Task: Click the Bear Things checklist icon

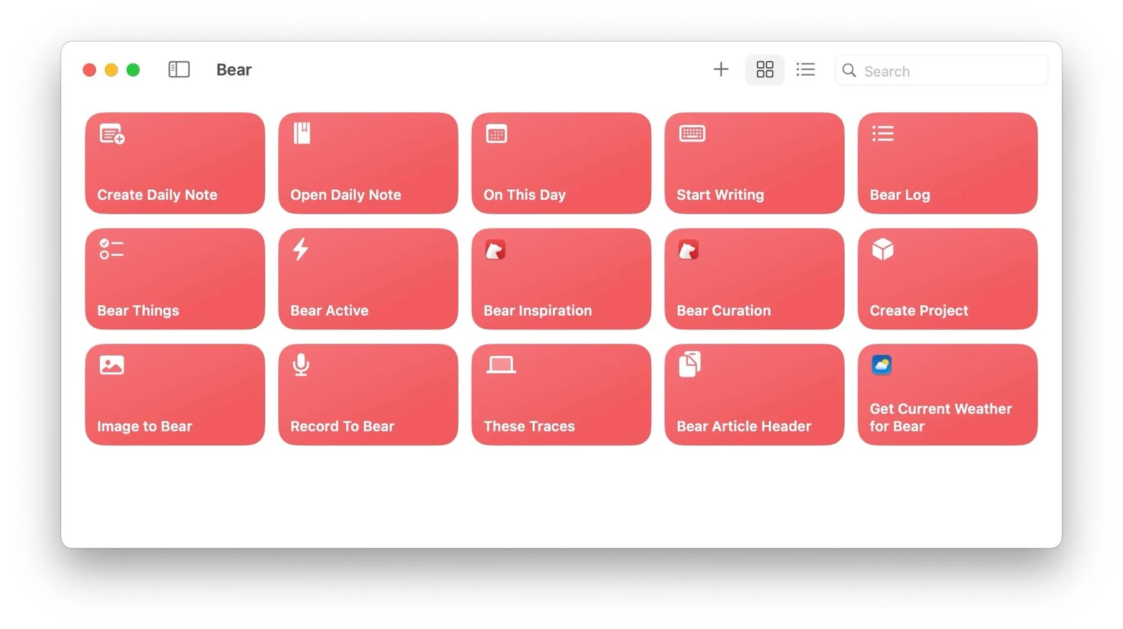Action: coord(112,249)
